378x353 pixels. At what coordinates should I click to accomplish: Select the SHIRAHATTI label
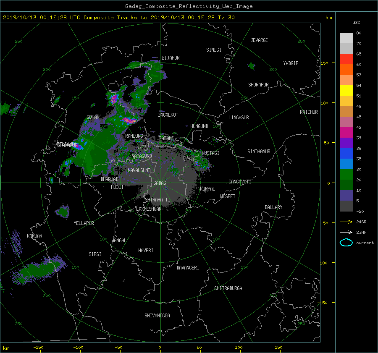coord(157,200)
